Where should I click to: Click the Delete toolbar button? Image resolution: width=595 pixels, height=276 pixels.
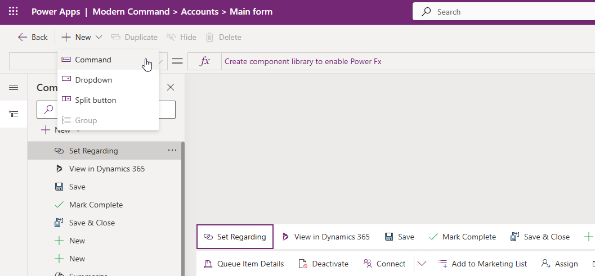coord(223,37)
